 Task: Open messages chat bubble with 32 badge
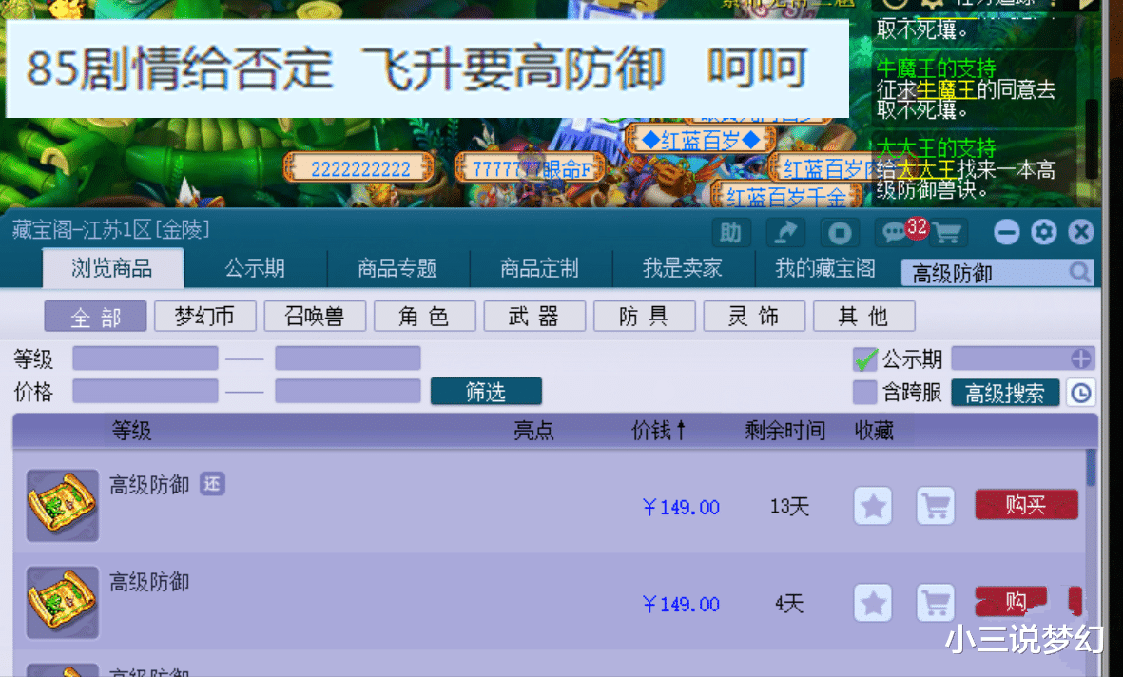click(895, 232)
